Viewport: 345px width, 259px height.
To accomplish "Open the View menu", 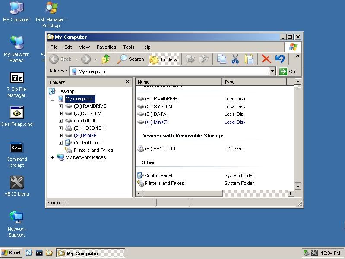I will tap(84, 47).
